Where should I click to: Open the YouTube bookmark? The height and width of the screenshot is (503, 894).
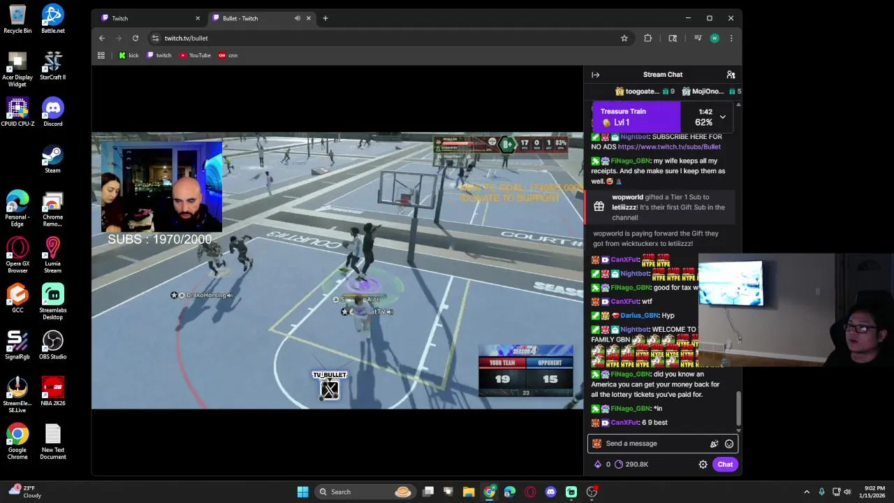(196, 55)
